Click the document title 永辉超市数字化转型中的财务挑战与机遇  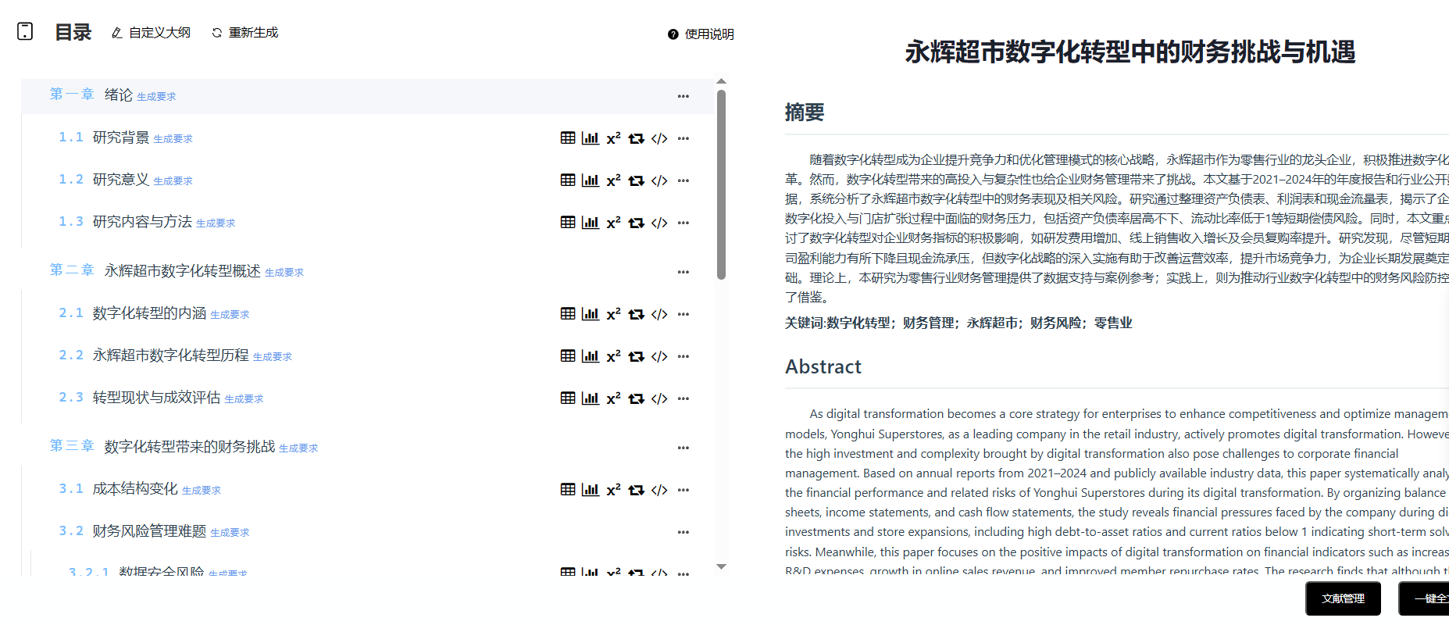(x=1130, y=52)
